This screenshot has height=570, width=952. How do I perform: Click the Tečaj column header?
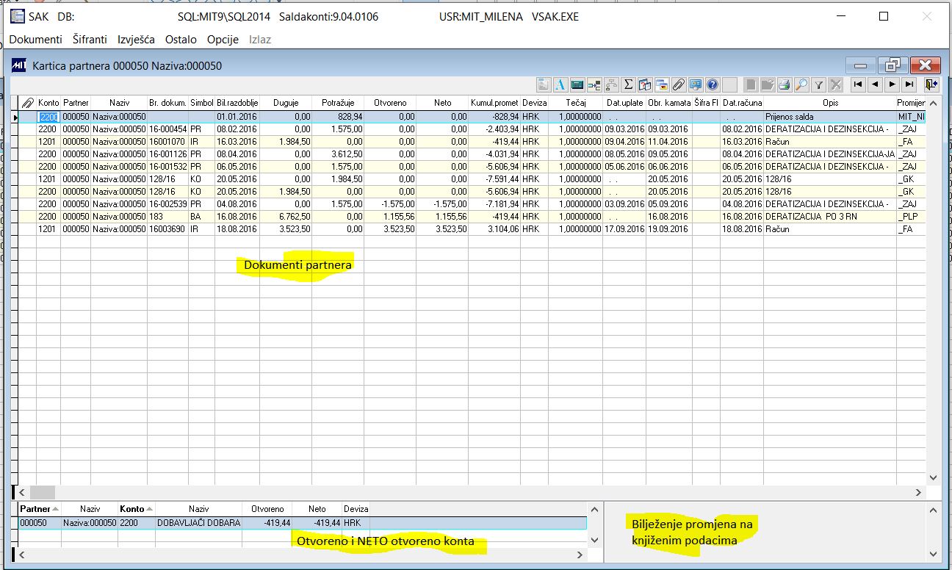pyautogui.click(x=575, y=103)
